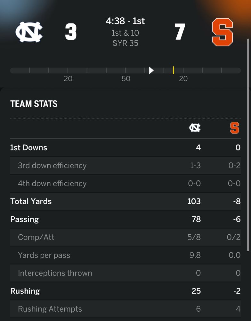This screenshot has height=321, width=251.
Task: Expand the Rushing stats row
Action: pos(125,291)
